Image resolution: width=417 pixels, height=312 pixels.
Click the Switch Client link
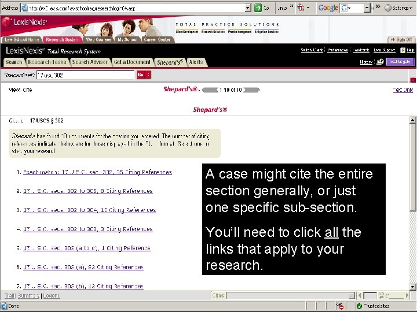point(312,50)
